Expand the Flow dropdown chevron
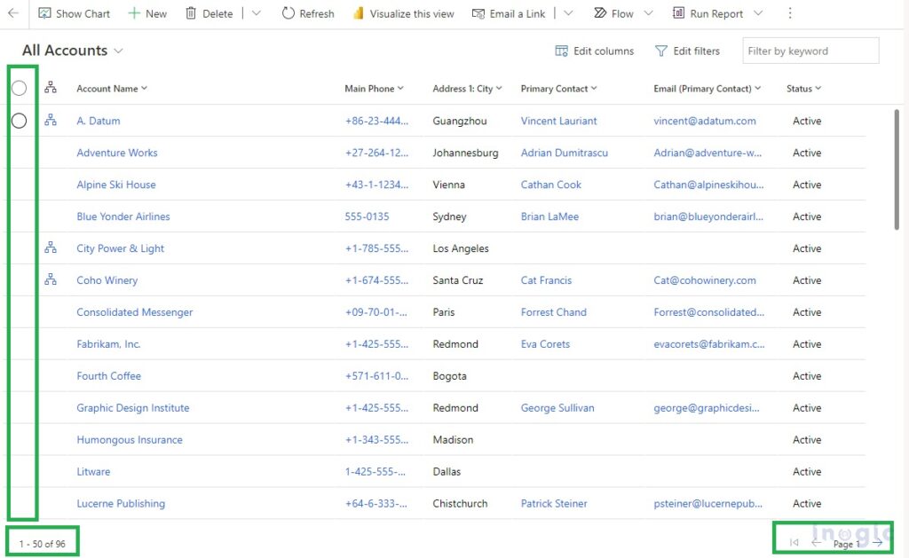The height and width of the screenshot is (558, 909). [648, 13]
